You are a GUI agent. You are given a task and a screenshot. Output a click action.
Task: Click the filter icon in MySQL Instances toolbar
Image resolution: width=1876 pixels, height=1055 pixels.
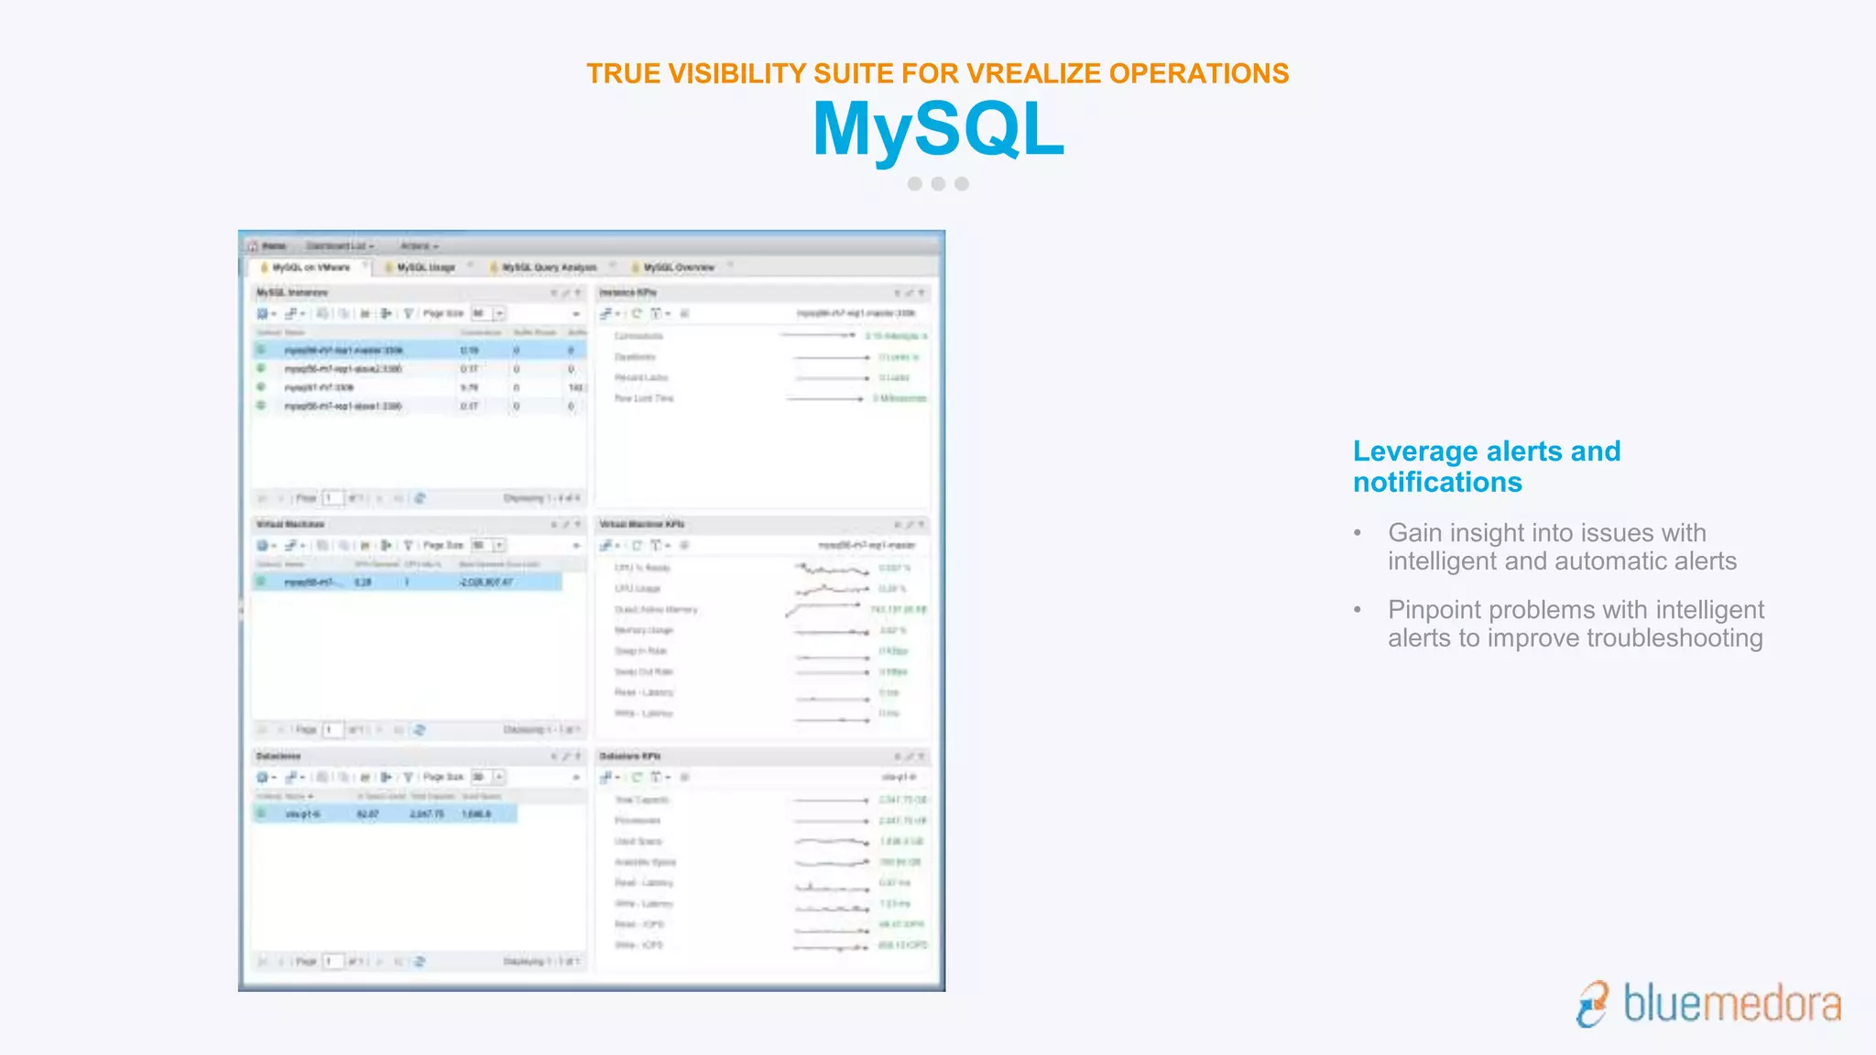[409, 313]
